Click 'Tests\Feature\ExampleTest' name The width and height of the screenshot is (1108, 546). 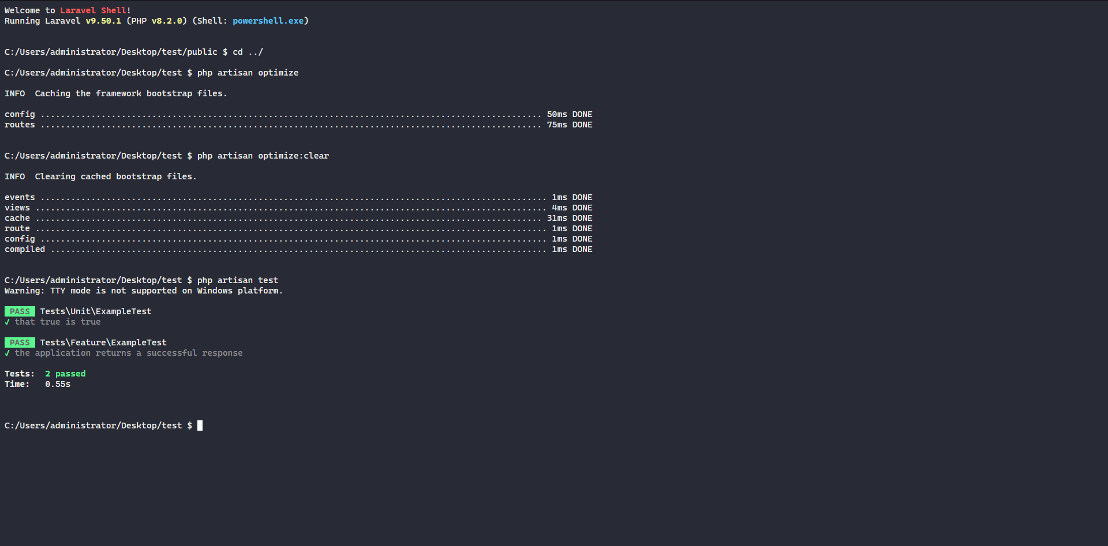pyautogui.click(x=103, y=342)
